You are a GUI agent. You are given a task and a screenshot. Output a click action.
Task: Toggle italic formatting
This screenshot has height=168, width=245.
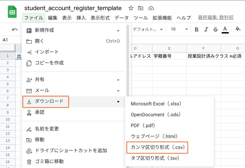coord(206,29)
